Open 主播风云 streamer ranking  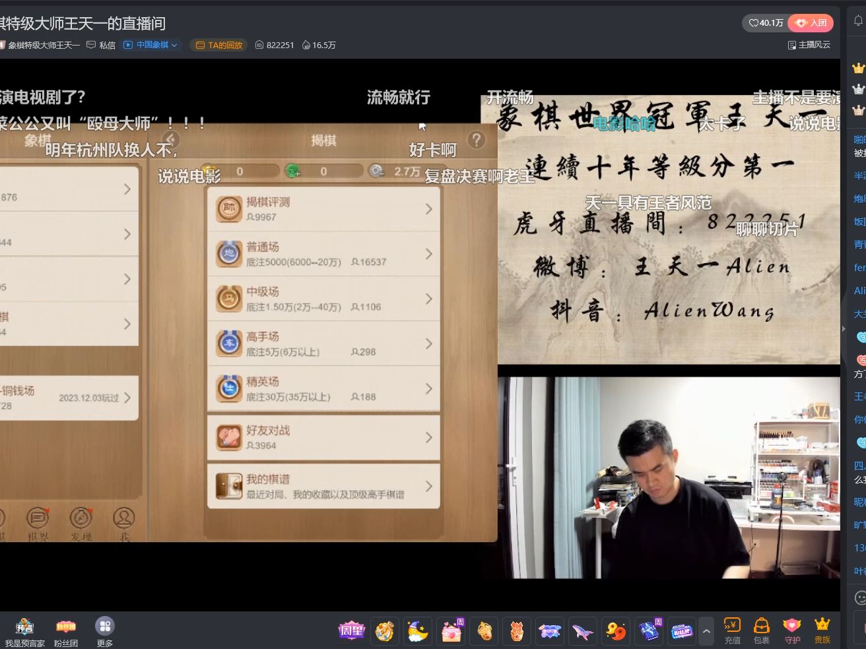809,45
